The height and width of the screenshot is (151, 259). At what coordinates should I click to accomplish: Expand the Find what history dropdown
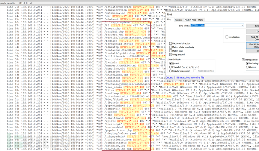pyautogui.click(x=242, y=25)
